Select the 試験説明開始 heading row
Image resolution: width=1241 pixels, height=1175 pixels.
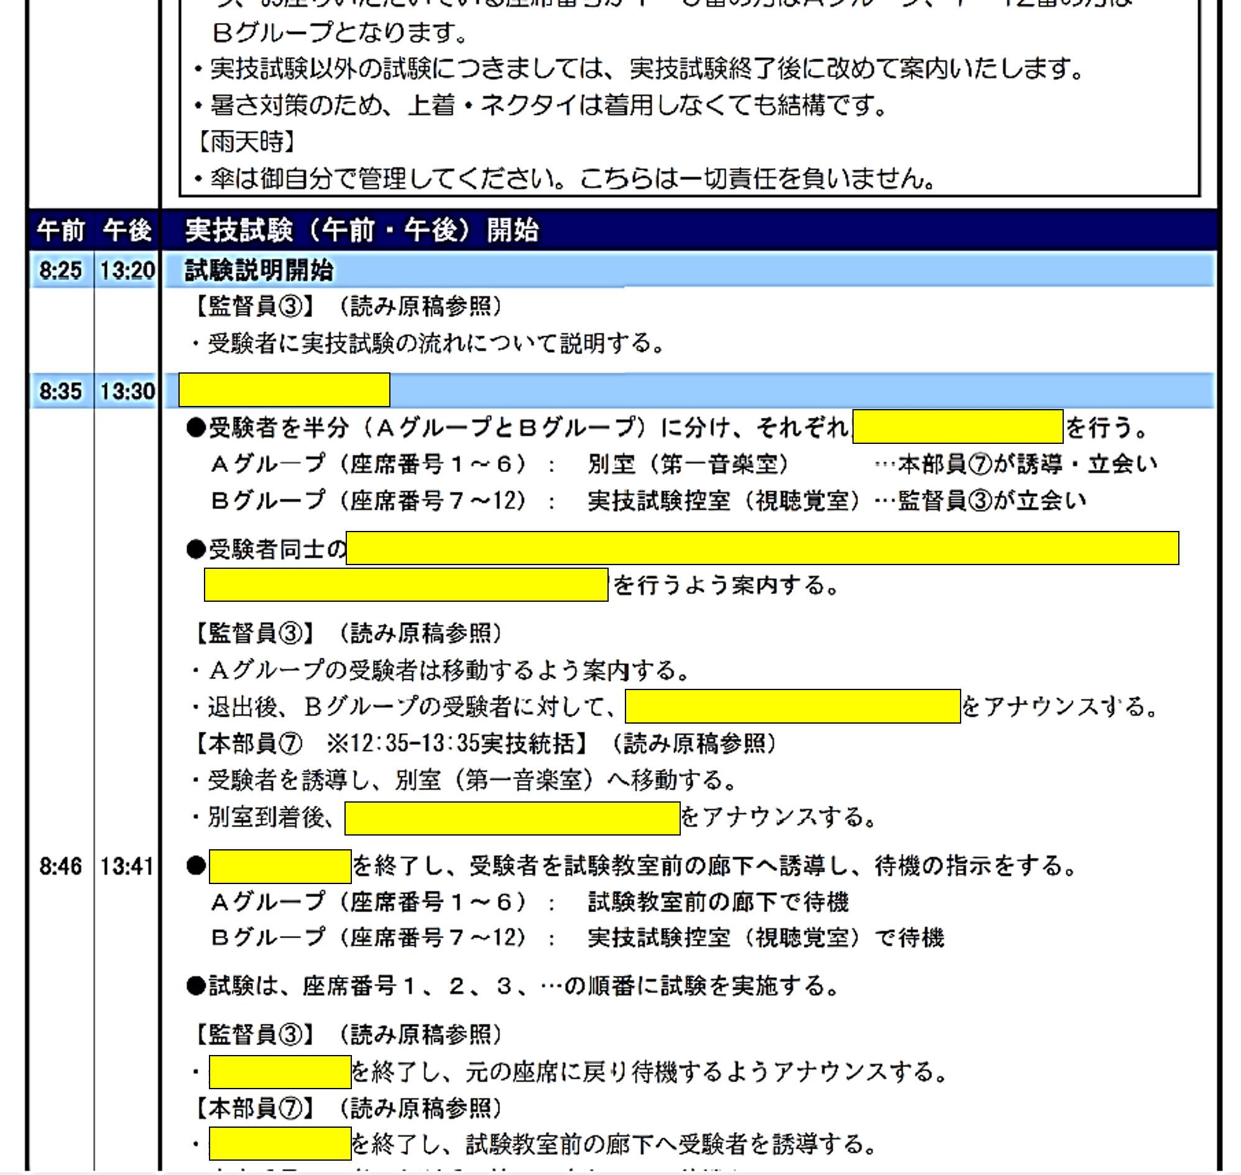click(x=259, y=270)
